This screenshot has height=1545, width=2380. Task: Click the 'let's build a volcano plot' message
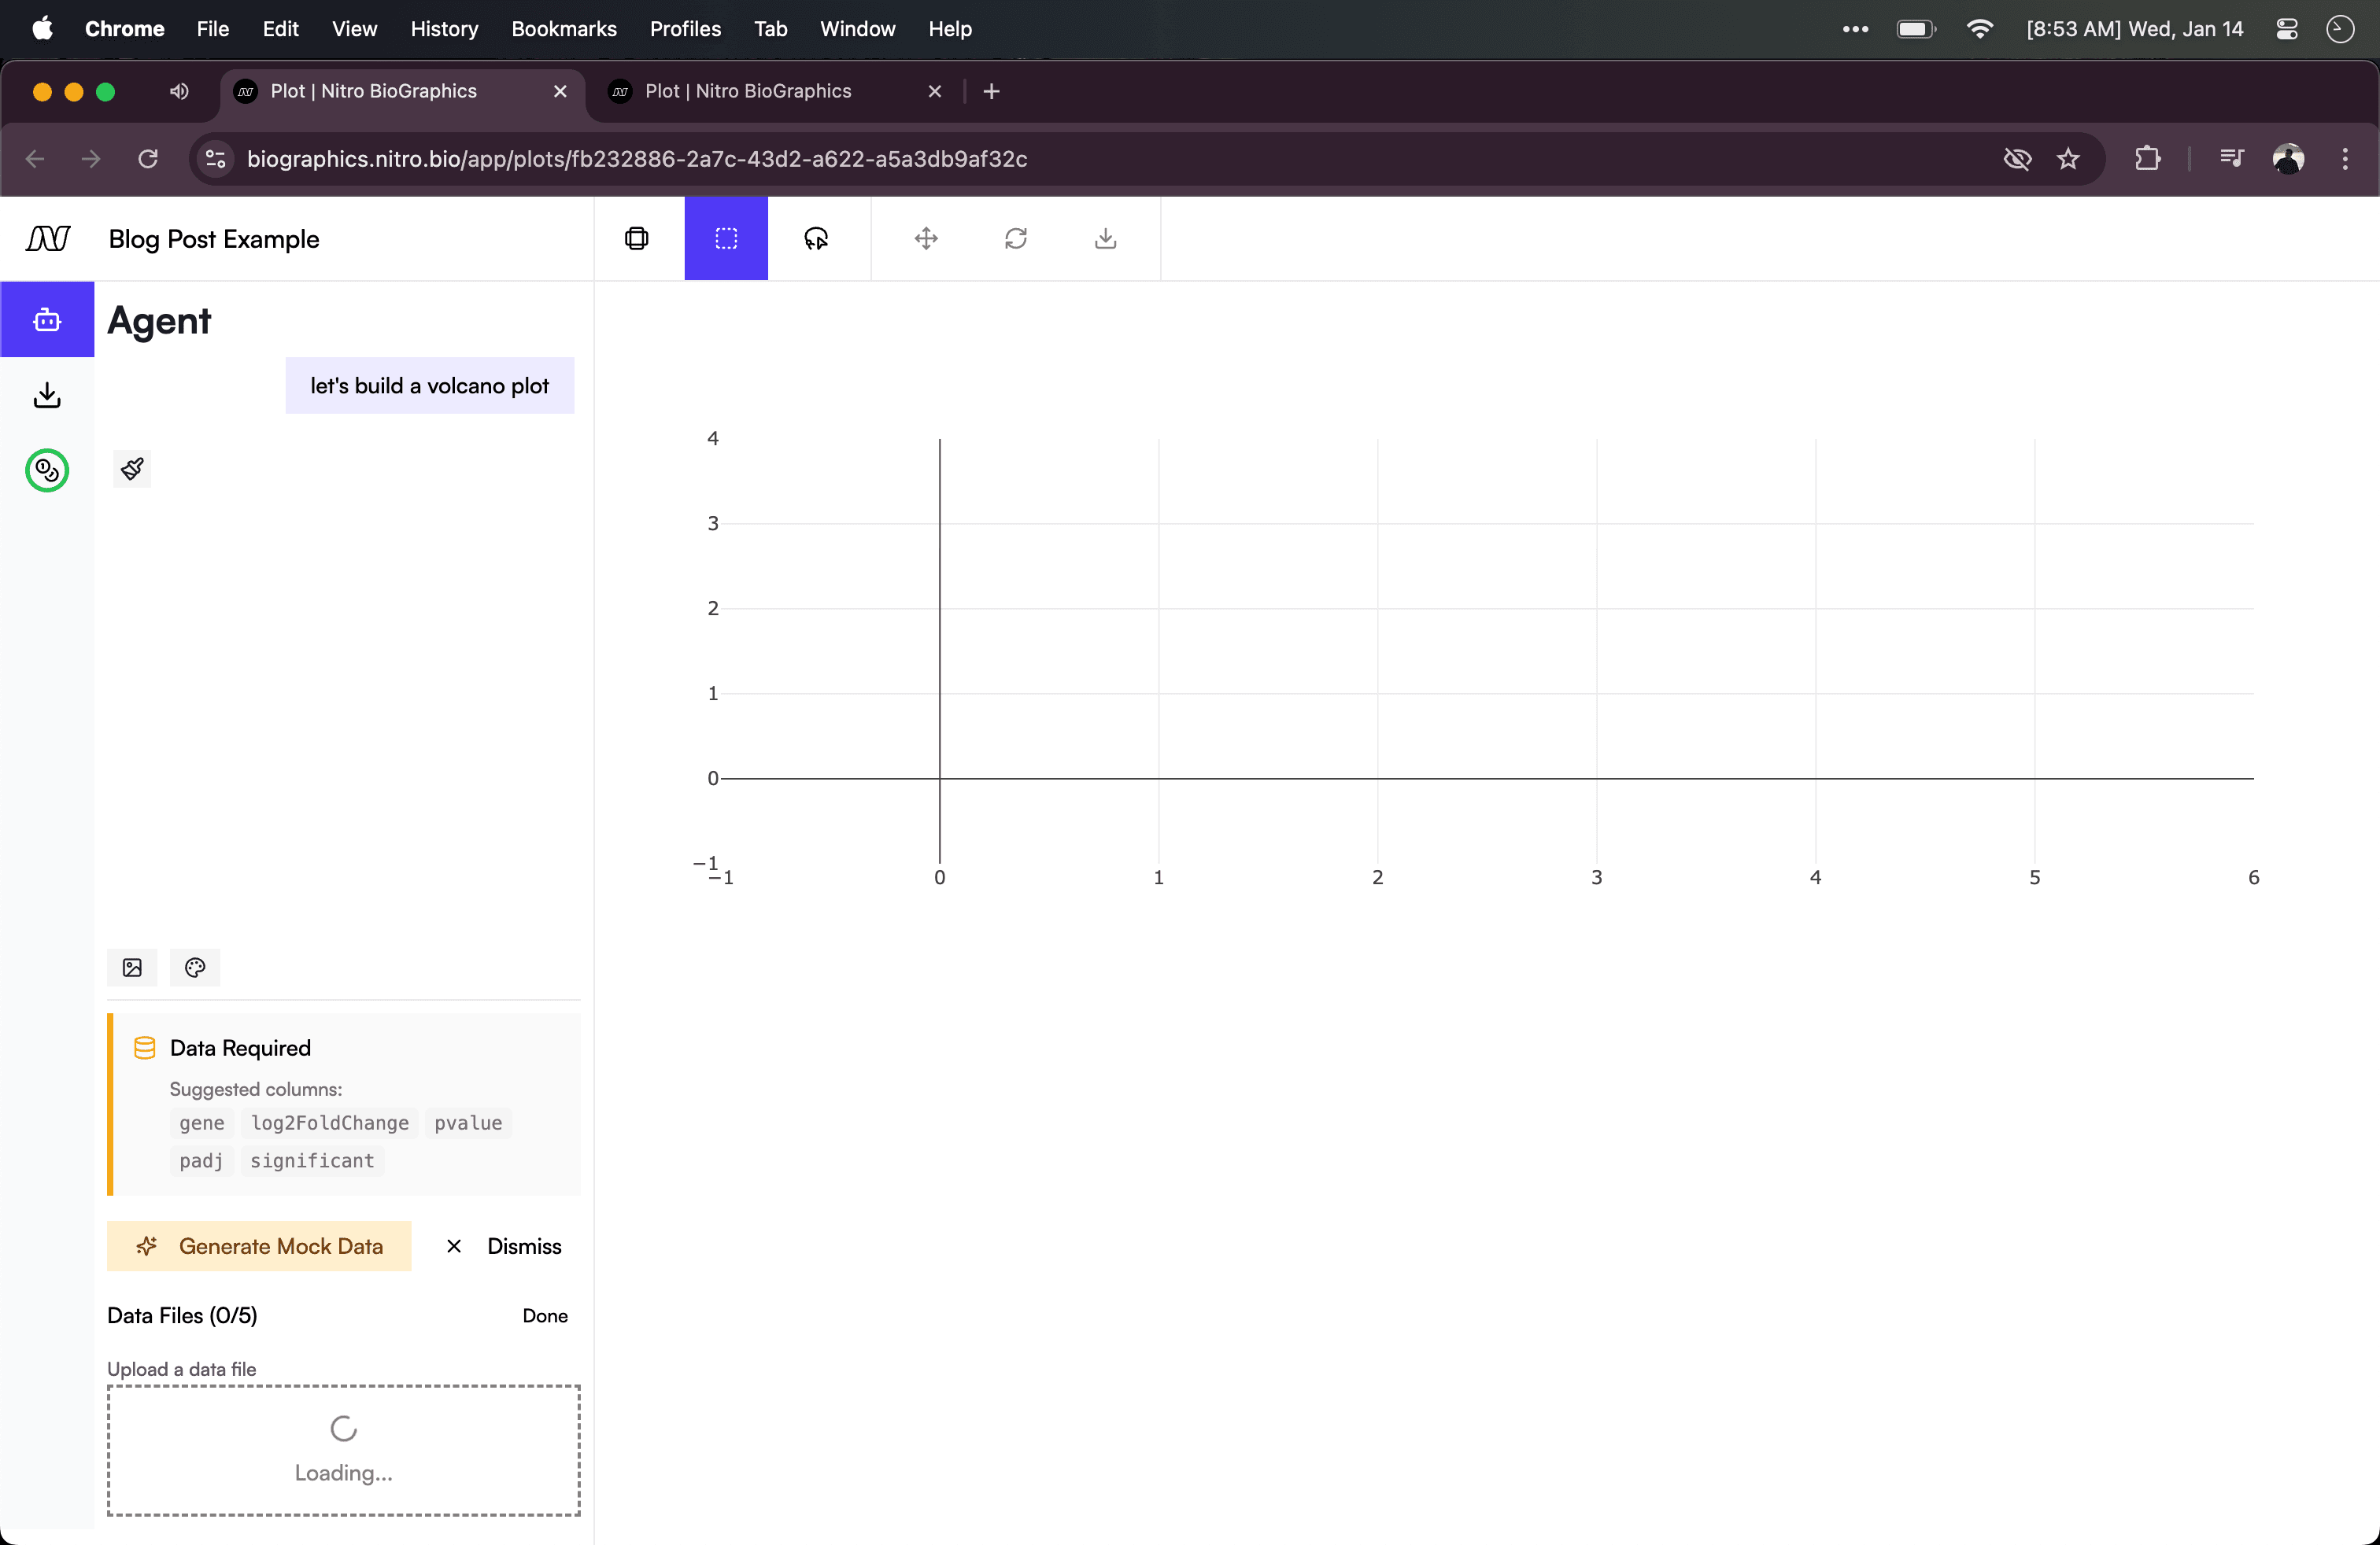pos(429,385)
